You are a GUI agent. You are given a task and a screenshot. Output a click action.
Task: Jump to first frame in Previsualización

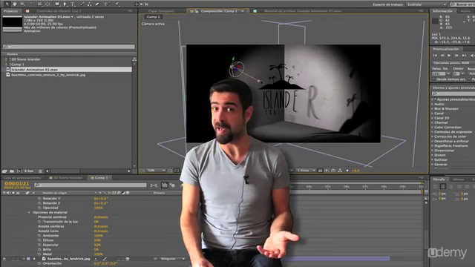(435, 56)
